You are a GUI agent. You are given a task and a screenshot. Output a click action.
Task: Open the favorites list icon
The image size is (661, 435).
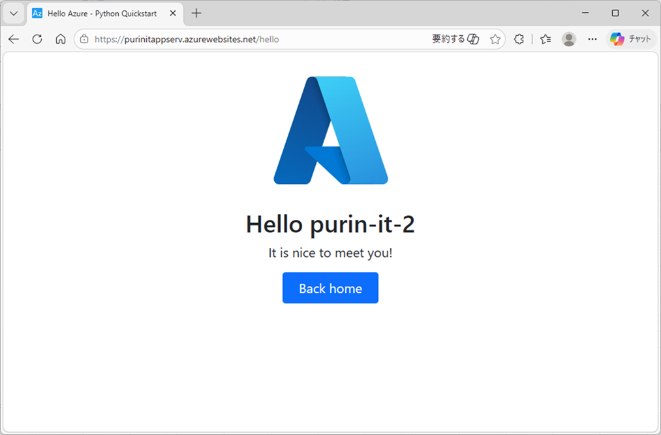[x=546, y=39]
